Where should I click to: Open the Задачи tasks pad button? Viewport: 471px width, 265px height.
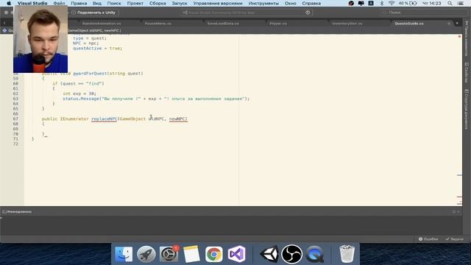(455, 239)
